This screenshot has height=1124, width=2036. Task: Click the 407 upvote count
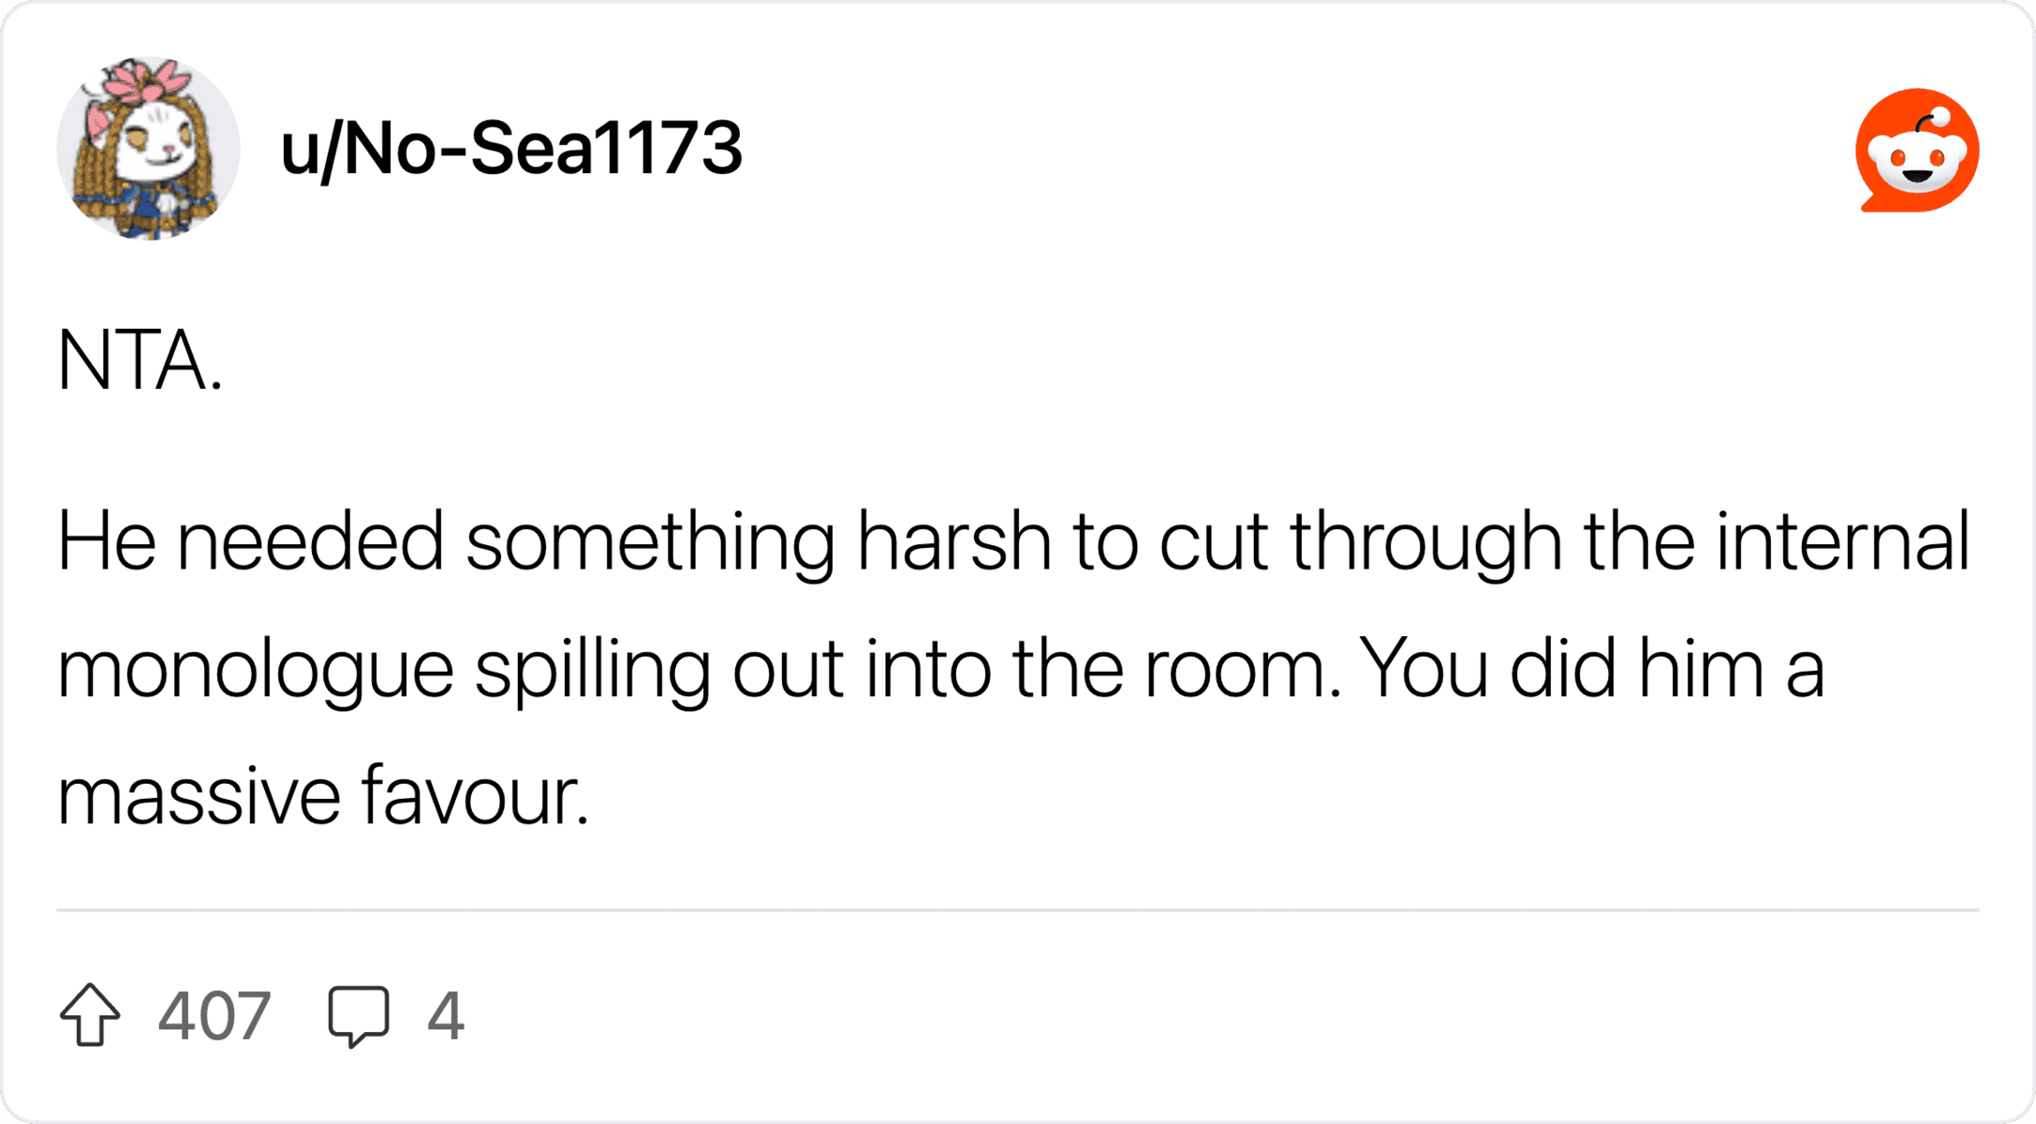tap(214, 1016)
